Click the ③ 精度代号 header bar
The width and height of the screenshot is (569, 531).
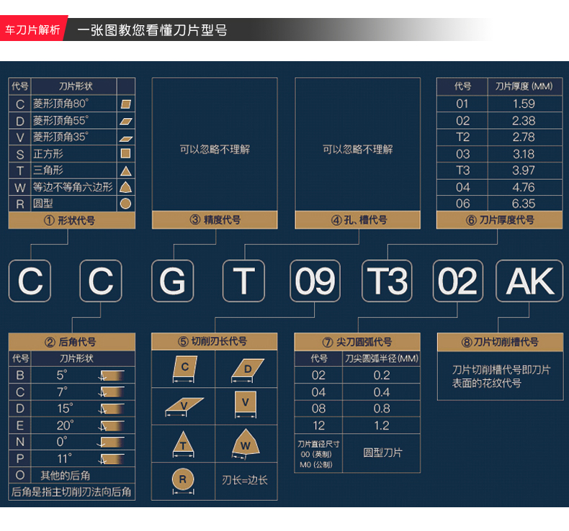(x=215, y=219)
